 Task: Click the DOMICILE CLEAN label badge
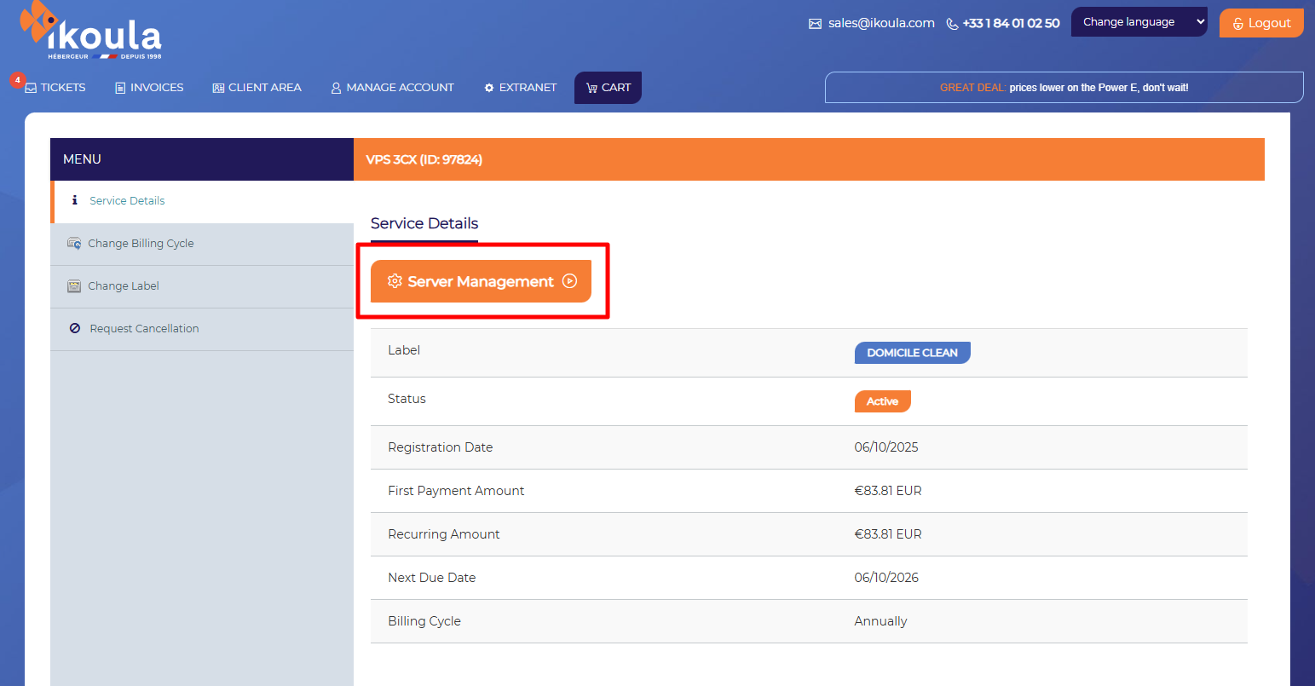pos(912,353)
